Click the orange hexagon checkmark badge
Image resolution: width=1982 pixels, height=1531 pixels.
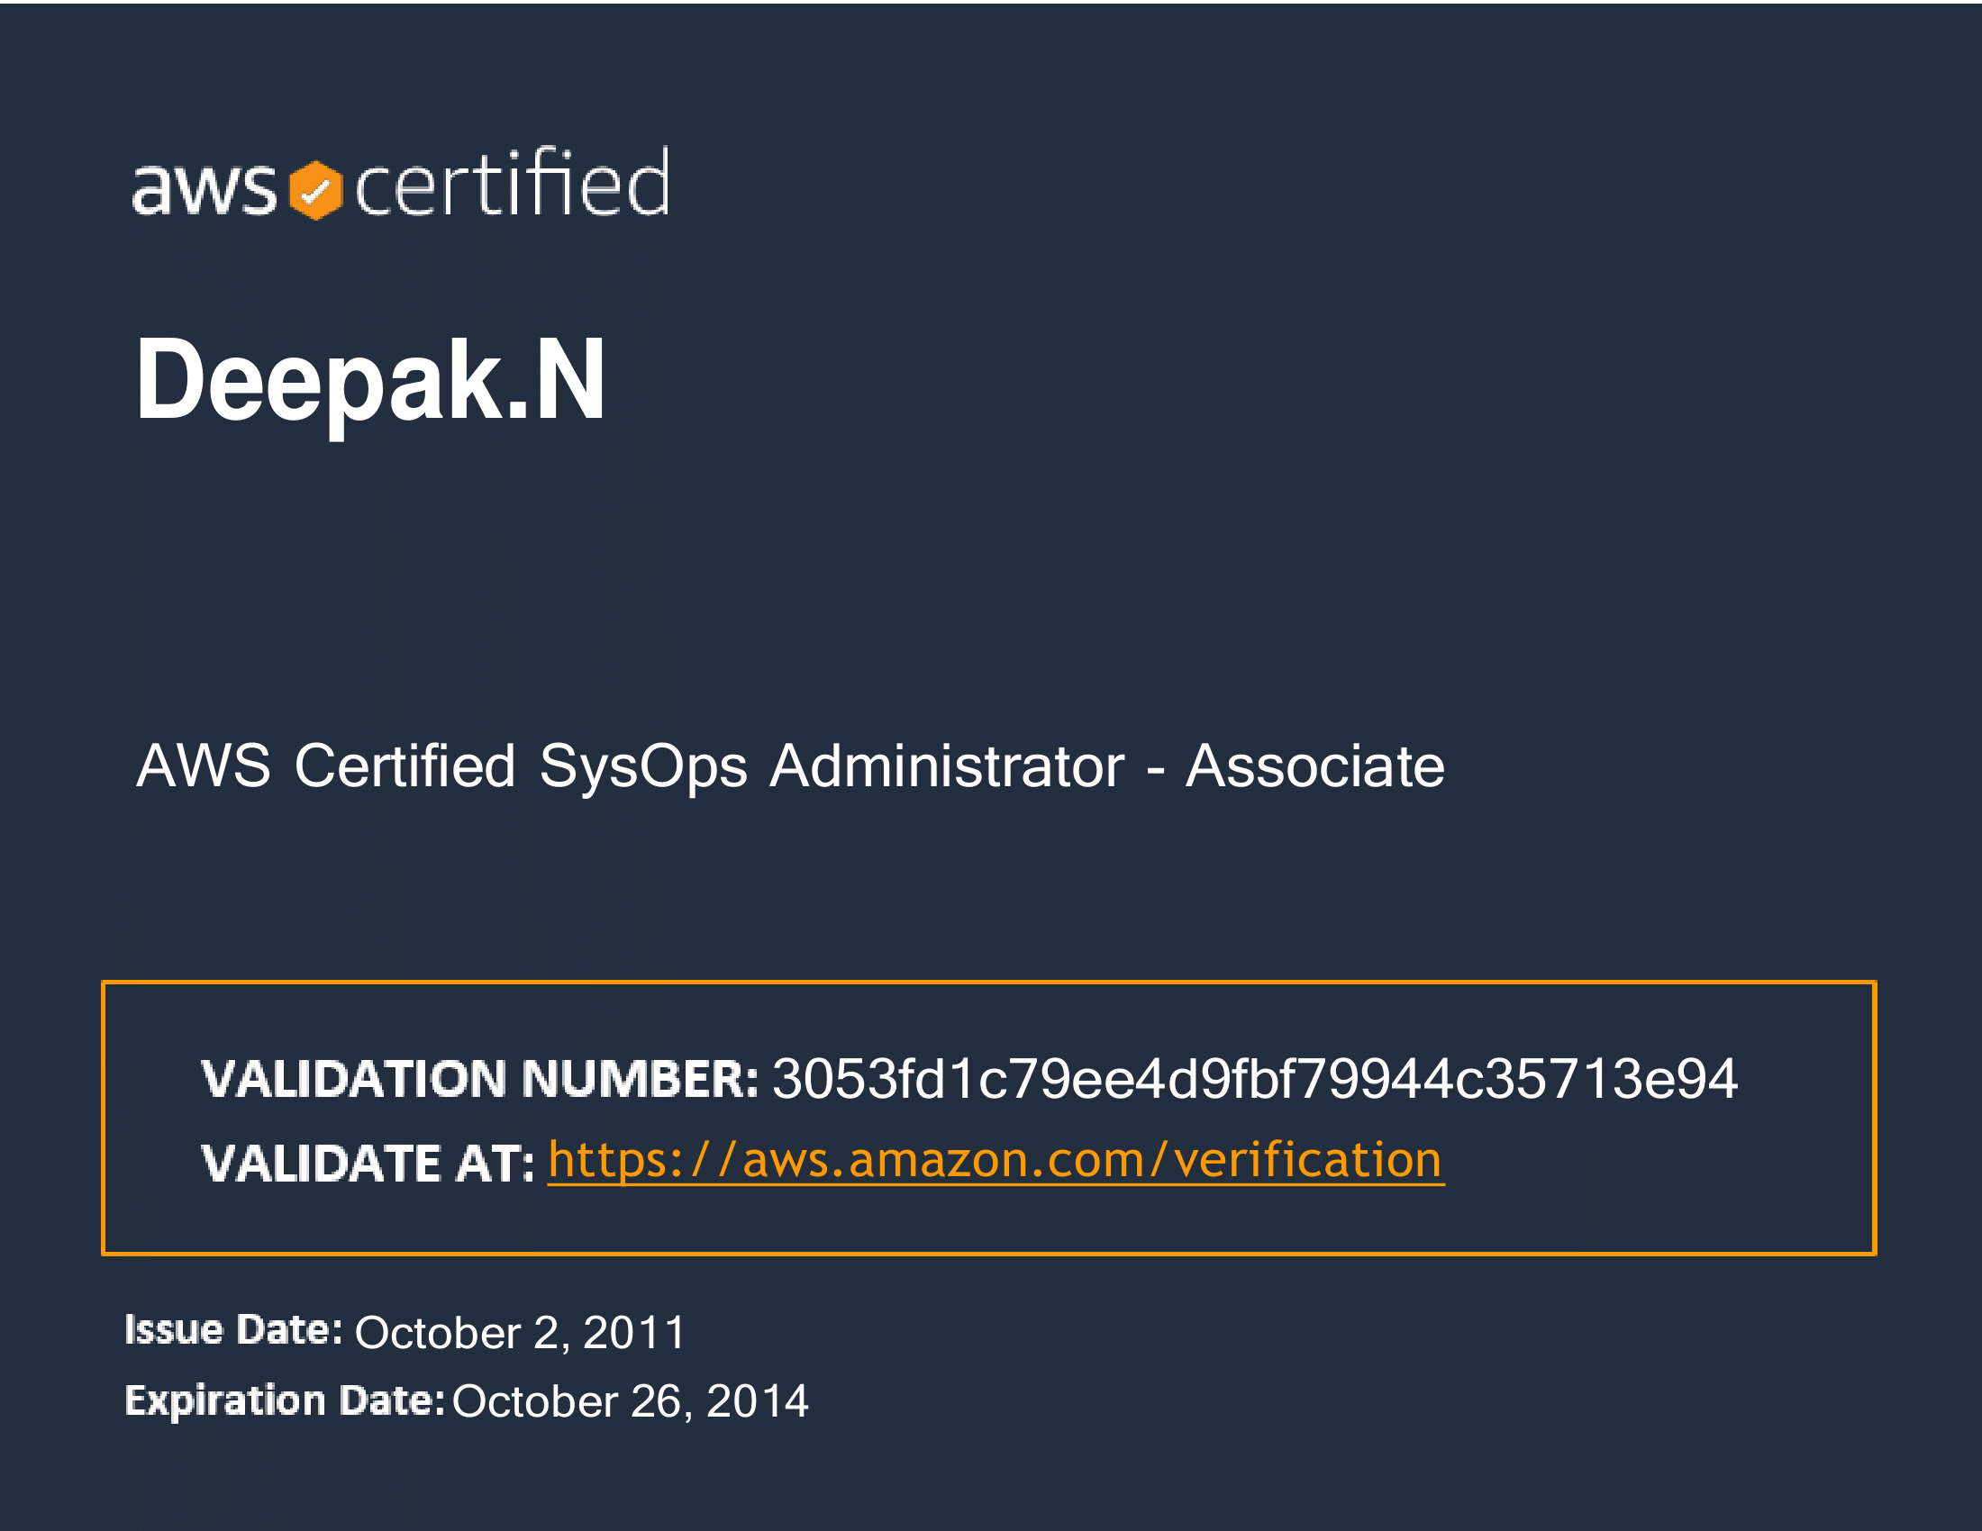point(315,190)
